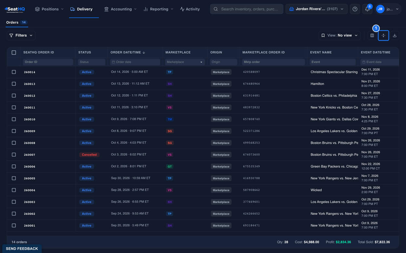The height and width of the screenshot is (253, 406).
Task: Click the Mktp order filter field
Action: (x=274, y=62)
